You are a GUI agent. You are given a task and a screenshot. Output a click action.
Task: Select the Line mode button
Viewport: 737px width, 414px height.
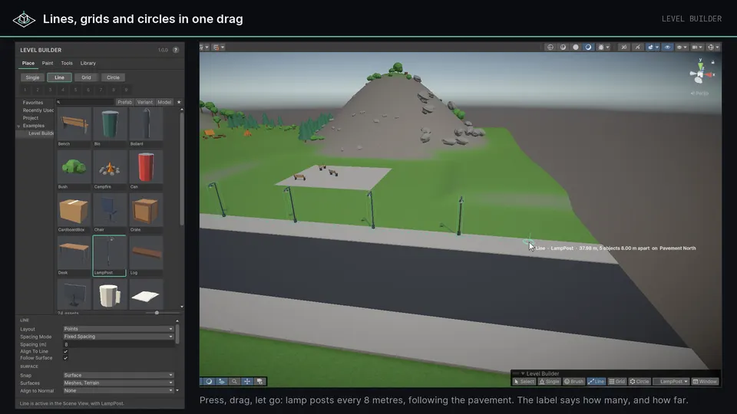coord(59,77)
